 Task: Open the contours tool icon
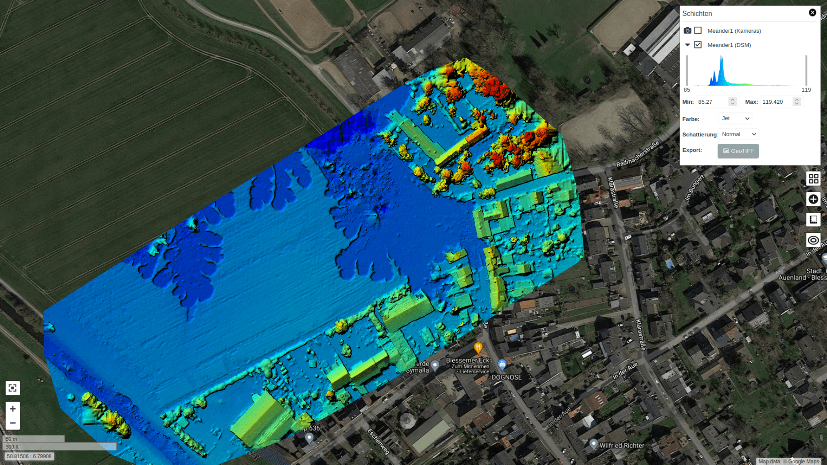[813, 240]
